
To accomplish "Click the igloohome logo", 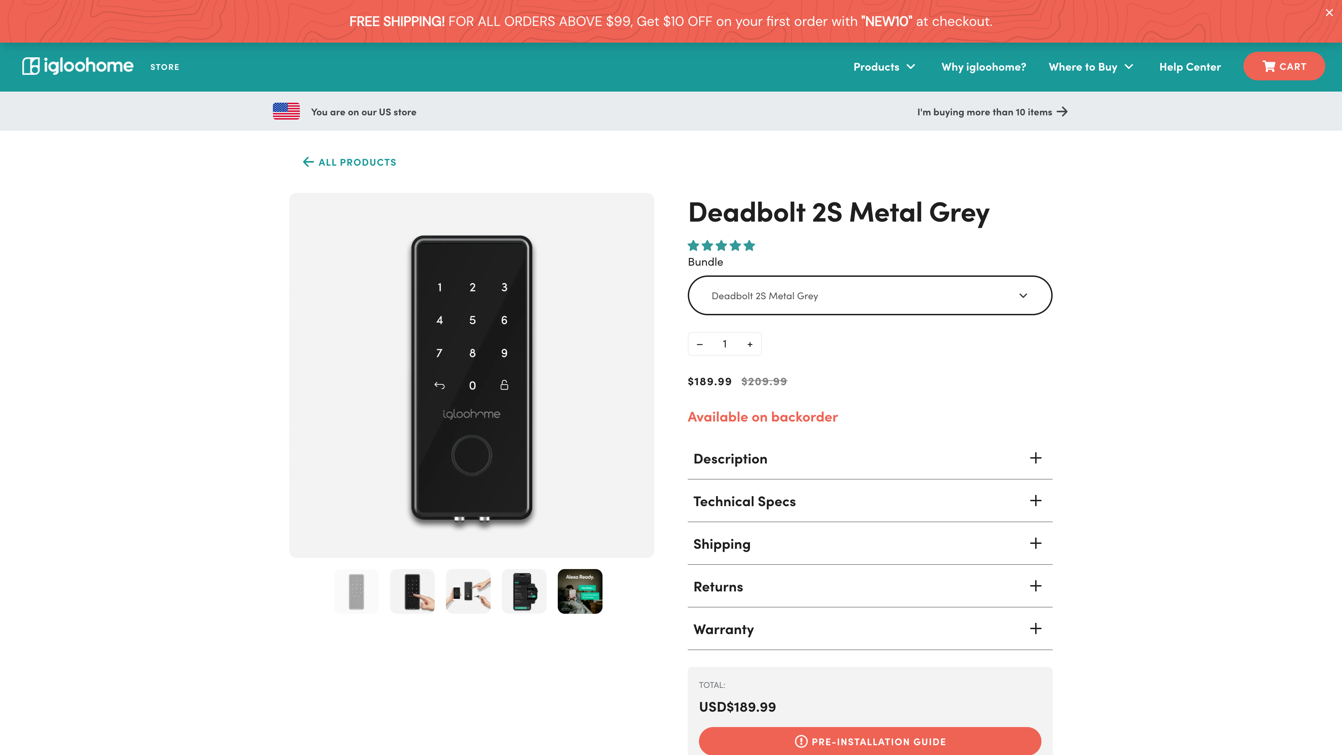I will (x=77, y=66).
